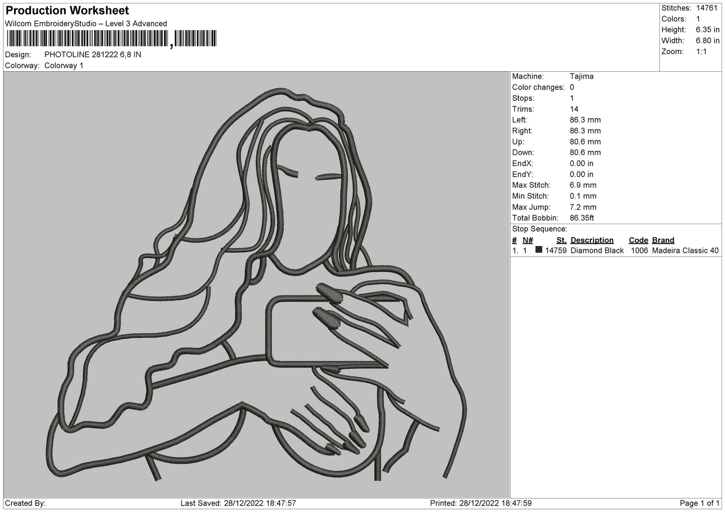Image resolution: width=725 pixels, height=512 pixels.
Task: Click the Zoom value 1:1
Action: click(x=701, y=52)
